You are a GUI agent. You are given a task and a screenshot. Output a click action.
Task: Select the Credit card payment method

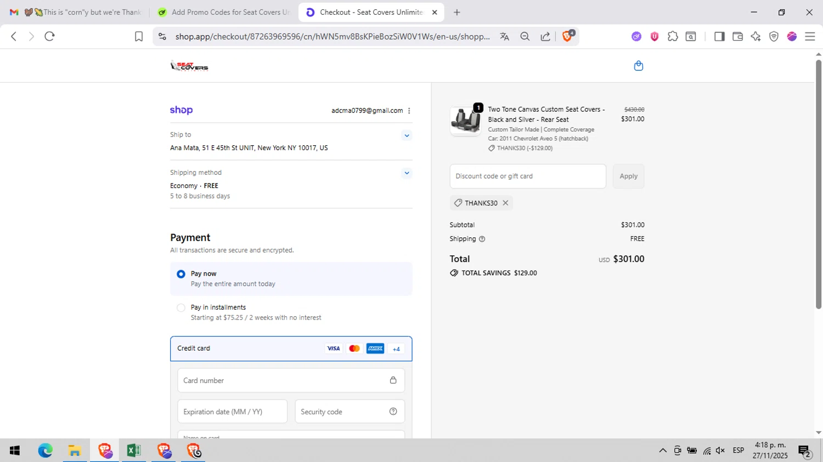[291, 349]
